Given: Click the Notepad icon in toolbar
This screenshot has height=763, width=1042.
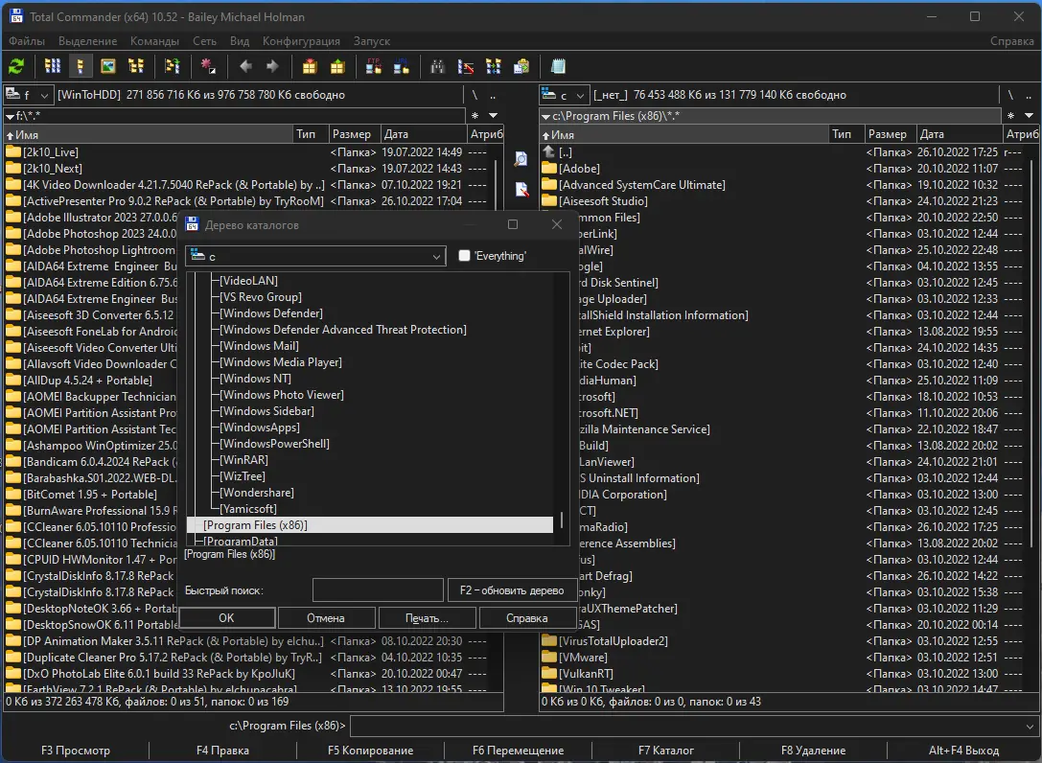Looking at the screenshot, I should 557,66.
